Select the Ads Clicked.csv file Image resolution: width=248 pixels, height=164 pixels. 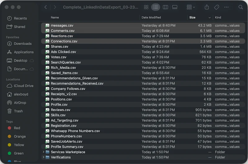pos(143,52)
